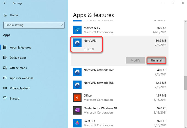This screenshot has height=128, width=187.
Task: Open Default apps settings
Action: click(x=18, y=58)
